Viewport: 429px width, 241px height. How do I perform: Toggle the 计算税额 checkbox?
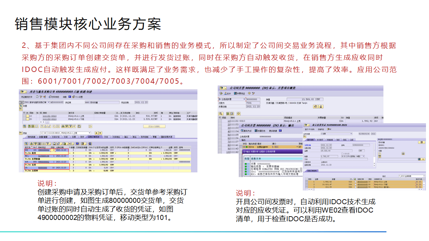tap(342, 154)
